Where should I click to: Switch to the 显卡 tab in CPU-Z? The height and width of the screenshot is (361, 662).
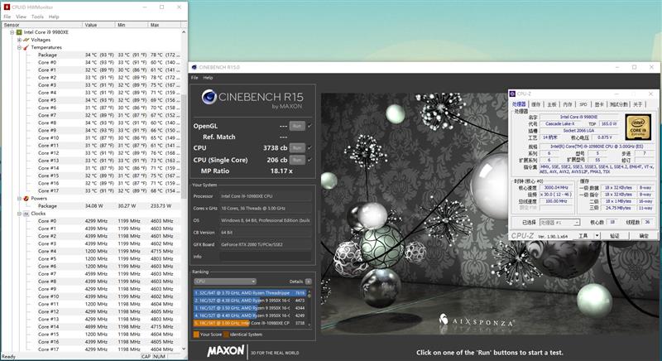click(x=598, y=104)
